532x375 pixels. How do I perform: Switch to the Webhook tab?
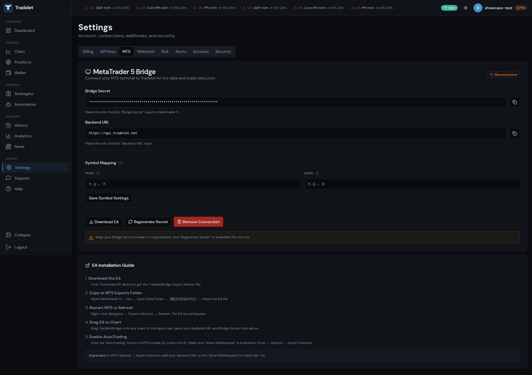coord(145,51)
